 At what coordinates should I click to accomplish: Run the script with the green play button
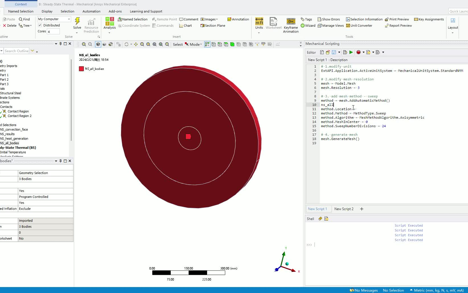click(x=351, y=52)
